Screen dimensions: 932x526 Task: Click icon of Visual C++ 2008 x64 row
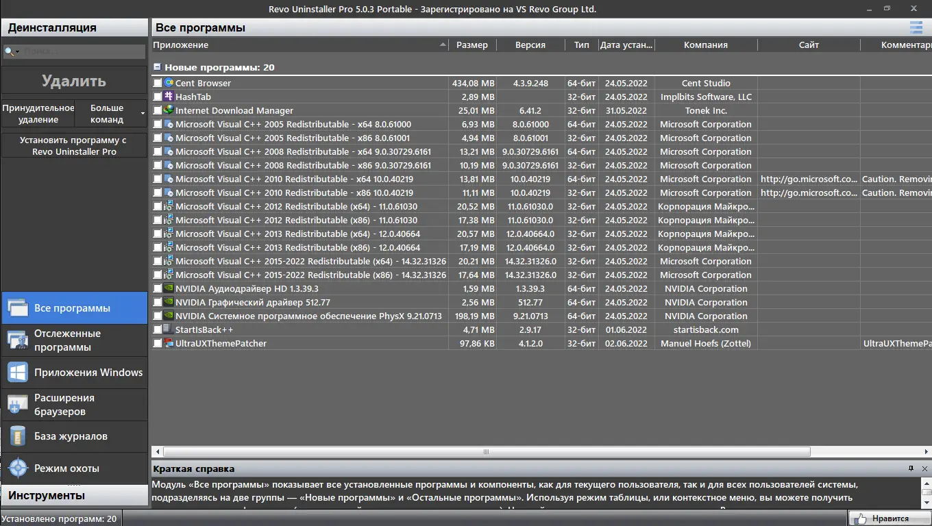pyautogui.click(x=169, y=151)
